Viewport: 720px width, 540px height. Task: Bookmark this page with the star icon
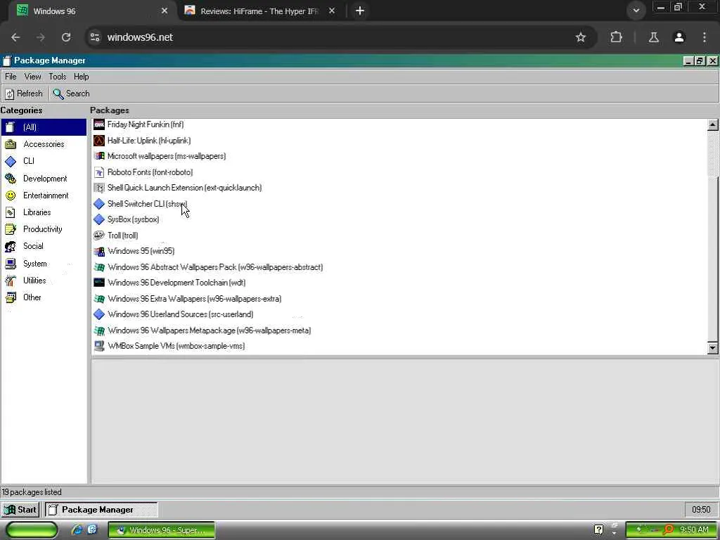pos(580,37)
